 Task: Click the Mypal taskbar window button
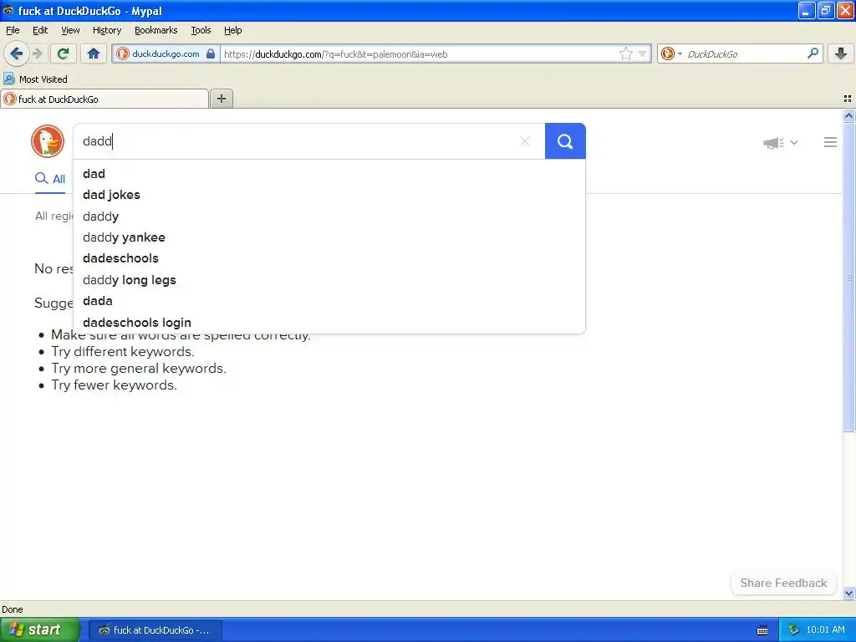tap(155, 630)
